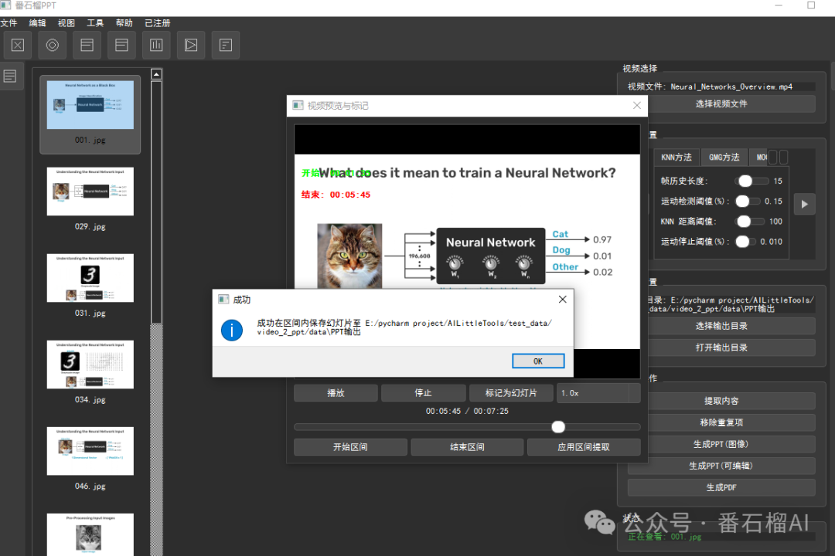
Task: Adjust the KNN 距离阈值 slider
Action: pyautogui.click(x=749, y=222)
